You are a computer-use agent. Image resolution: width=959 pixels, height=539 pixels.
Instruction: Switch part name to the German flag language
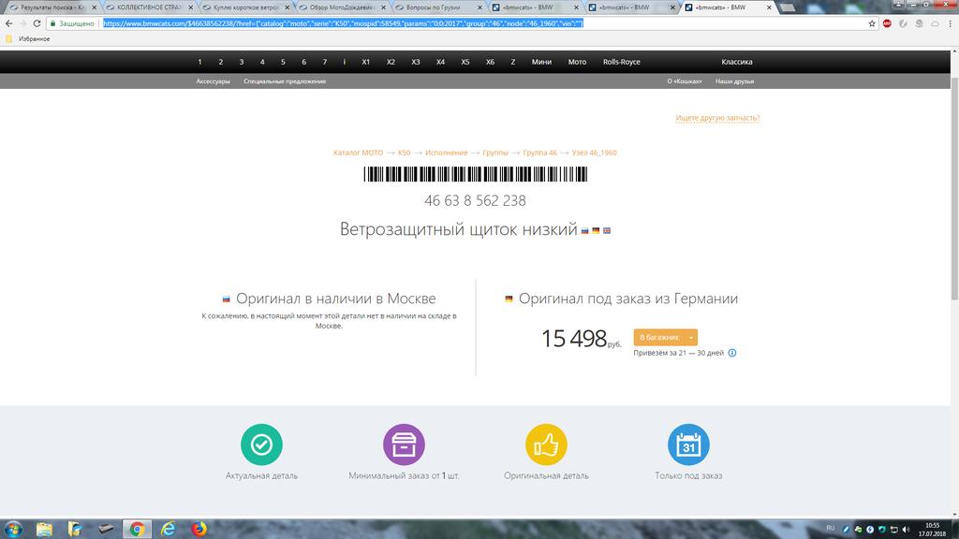pos(596,230)
